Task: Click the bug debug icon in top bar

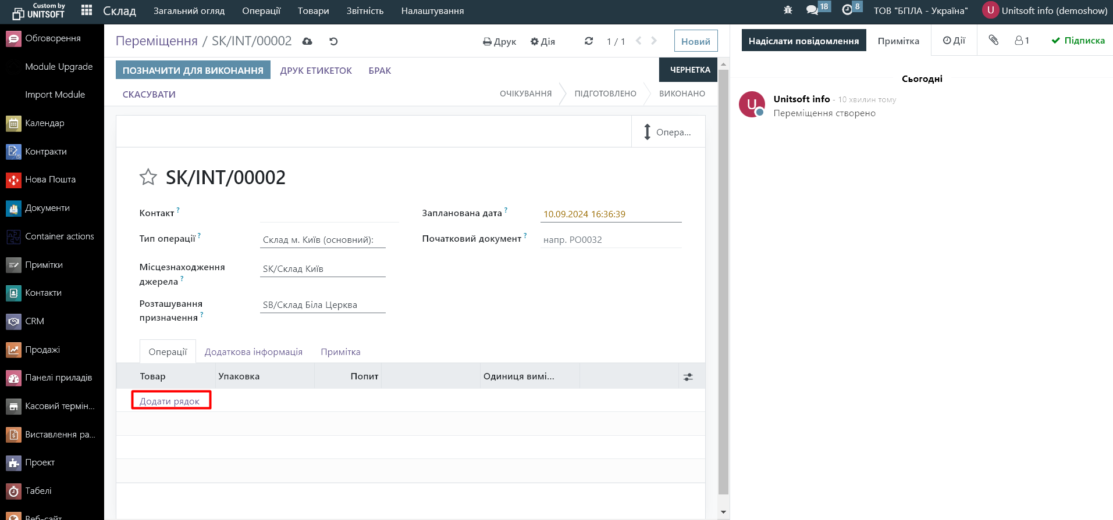Action: (x=788, y=10)
